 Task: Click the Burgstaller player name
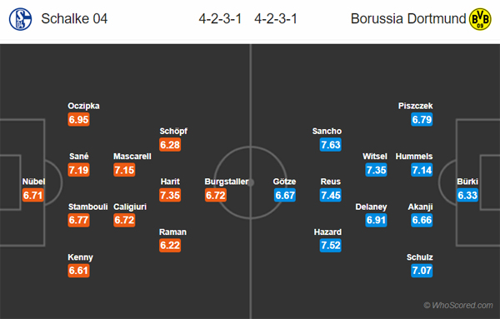[227, 182]
